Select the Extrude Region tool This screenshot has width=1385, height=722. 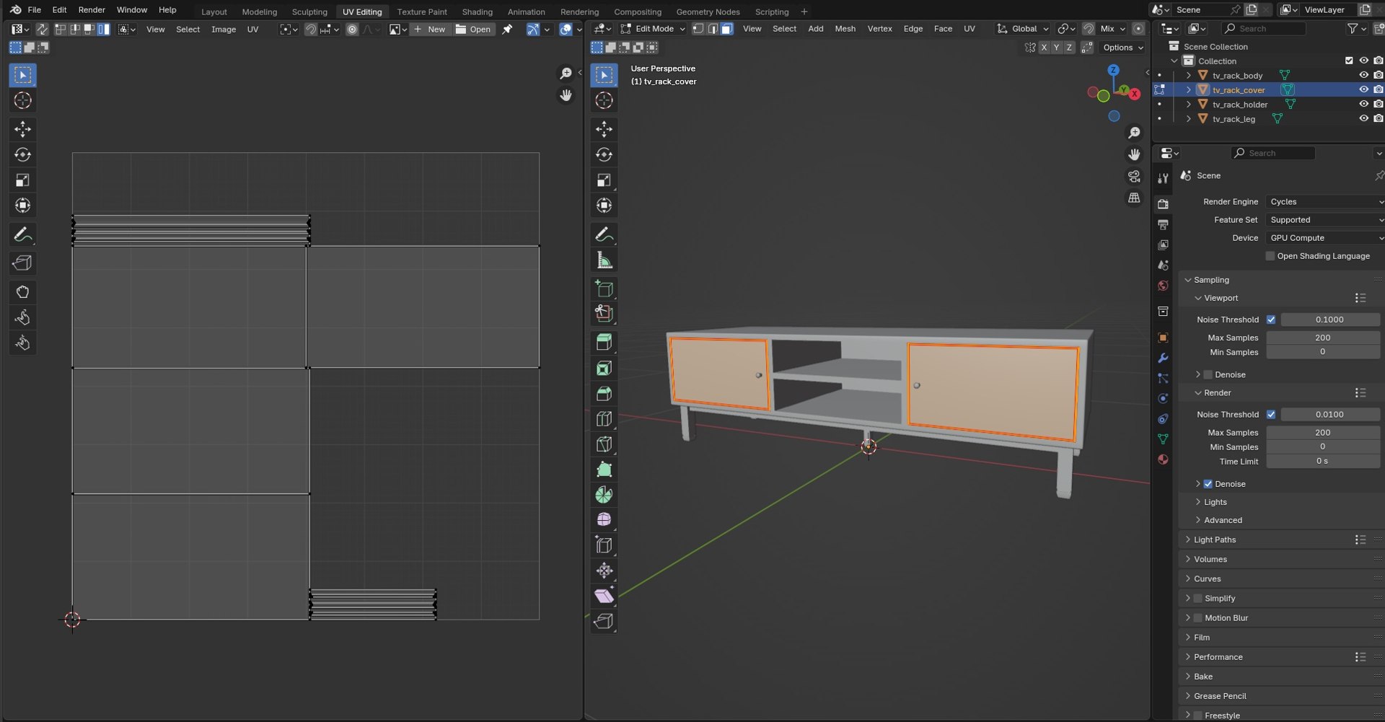click(x=604, y=343)
